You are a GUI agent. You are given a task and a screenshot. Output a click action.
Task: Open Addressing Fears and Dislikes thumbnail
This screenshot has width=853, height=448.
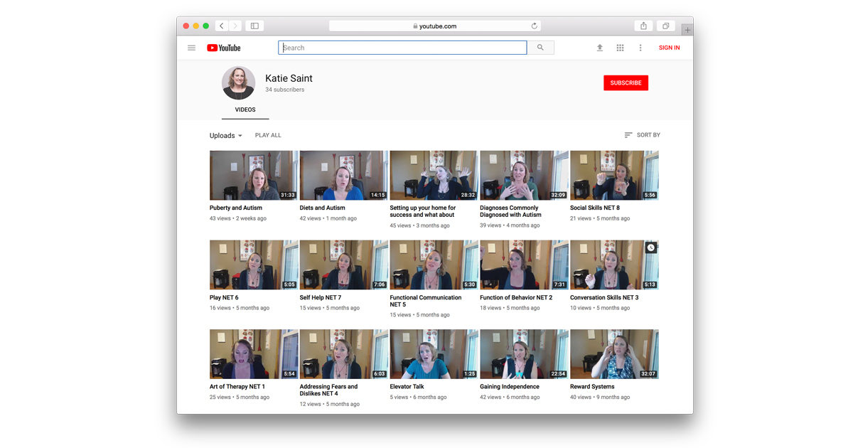click(344, 354)
